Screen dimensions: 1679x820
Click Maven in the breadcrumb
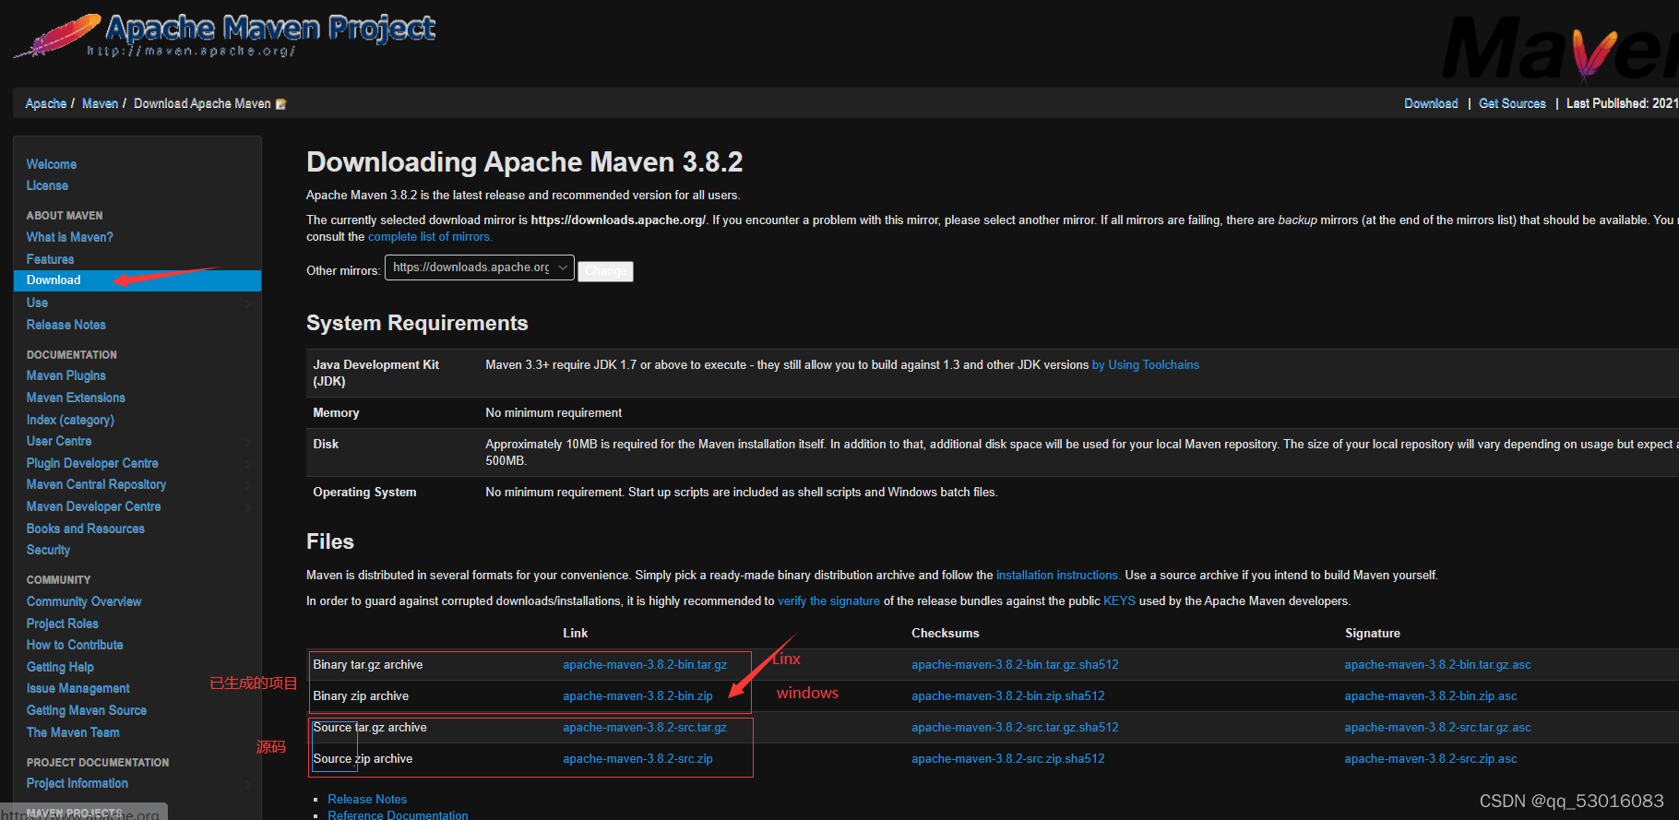tap(100, 103)
